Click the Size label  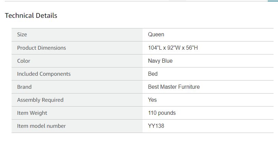pos(22,35)
